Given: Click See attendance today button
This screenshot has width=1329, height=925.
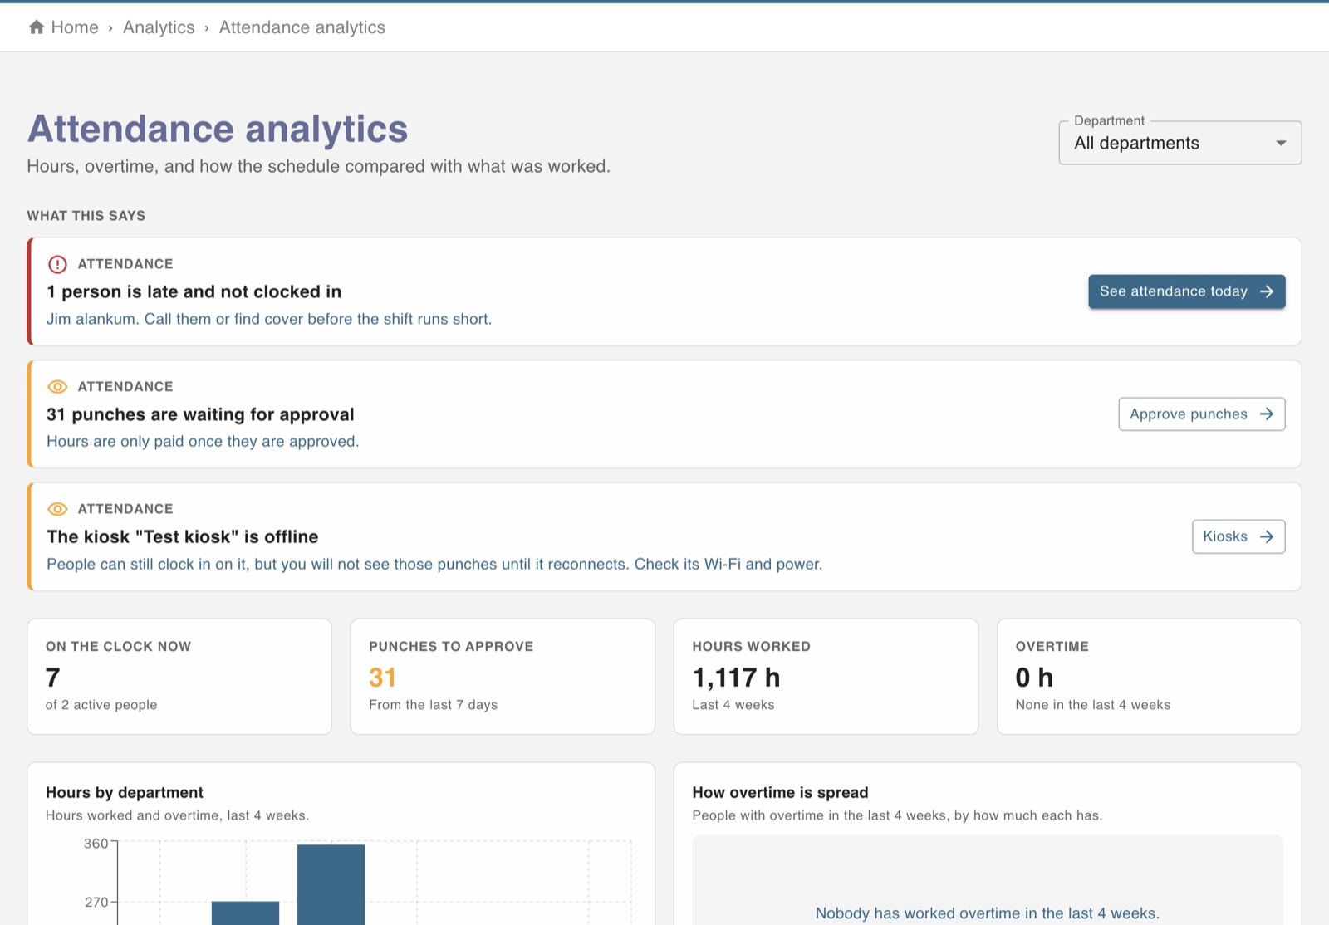Looking at the screenshot, I should pyautogui.click(x=1186, y=291).
